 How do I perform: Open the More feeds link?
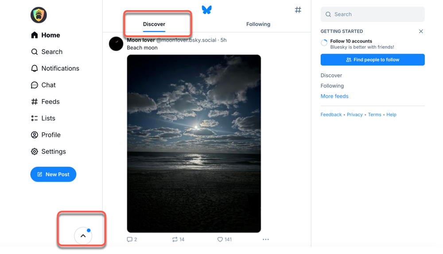click(334, 96)
